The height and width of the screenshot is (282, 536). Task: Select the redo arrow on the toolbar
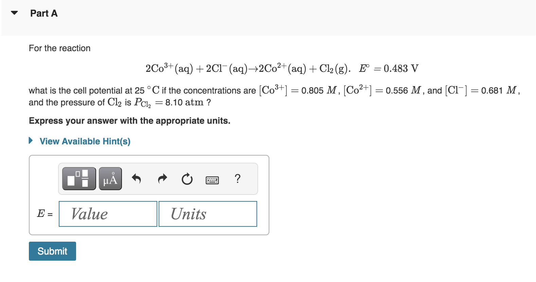pos(162,179)
